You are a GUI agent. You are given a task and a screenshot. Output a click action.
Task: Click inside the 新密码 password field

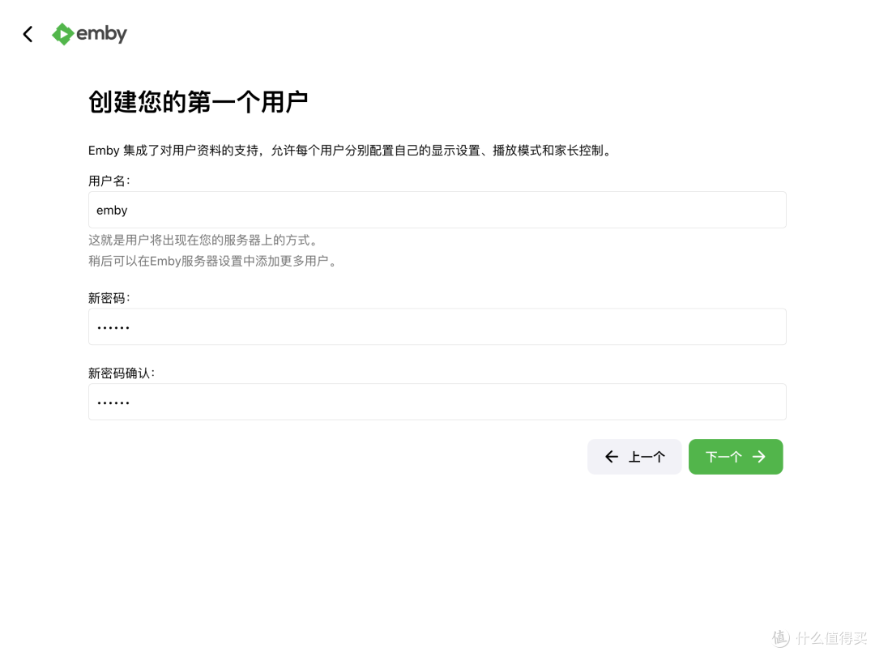click(x=437, y=326)
